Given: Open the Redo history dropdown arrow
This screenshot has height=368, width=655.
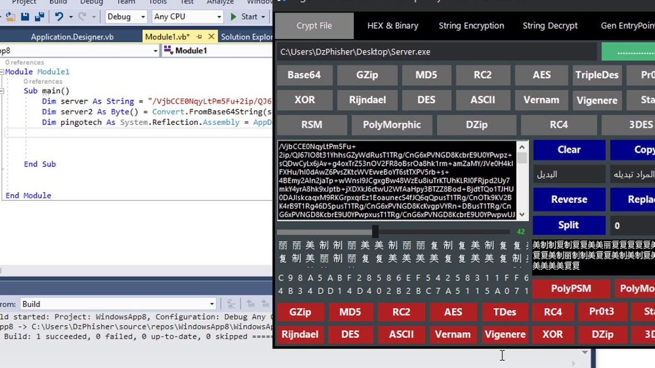Looking at the screenshot, I should tap(93, 17).
